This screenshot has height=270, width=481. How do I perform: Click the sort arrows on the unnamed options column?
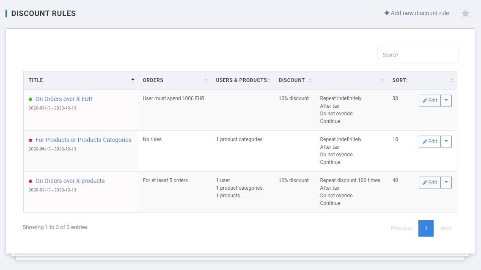coord(382,80)
